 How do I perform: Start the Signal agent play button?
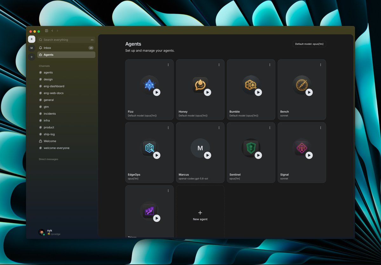309,155
